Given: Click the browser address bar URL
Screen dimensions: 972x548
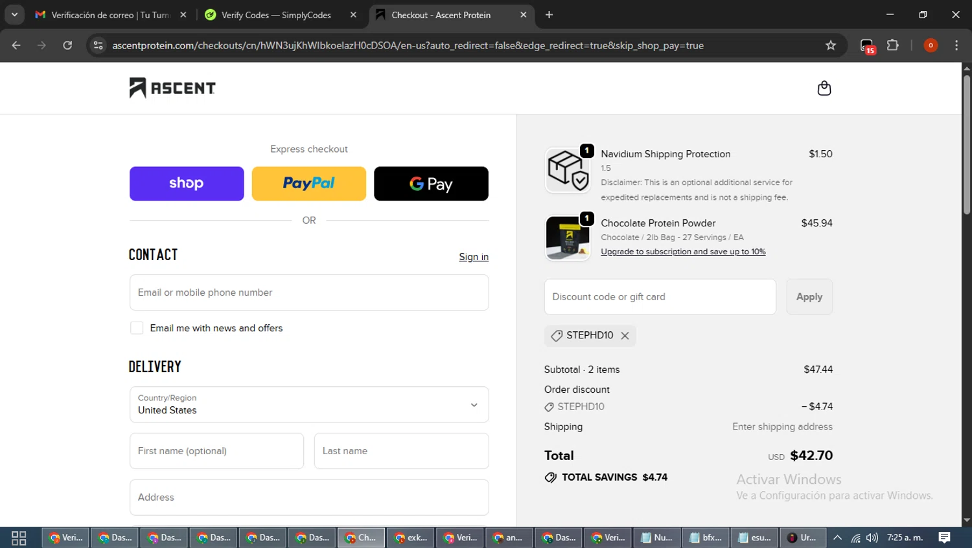Looking at the screenshot, I should pyautogui.click(x=408, y=45).
